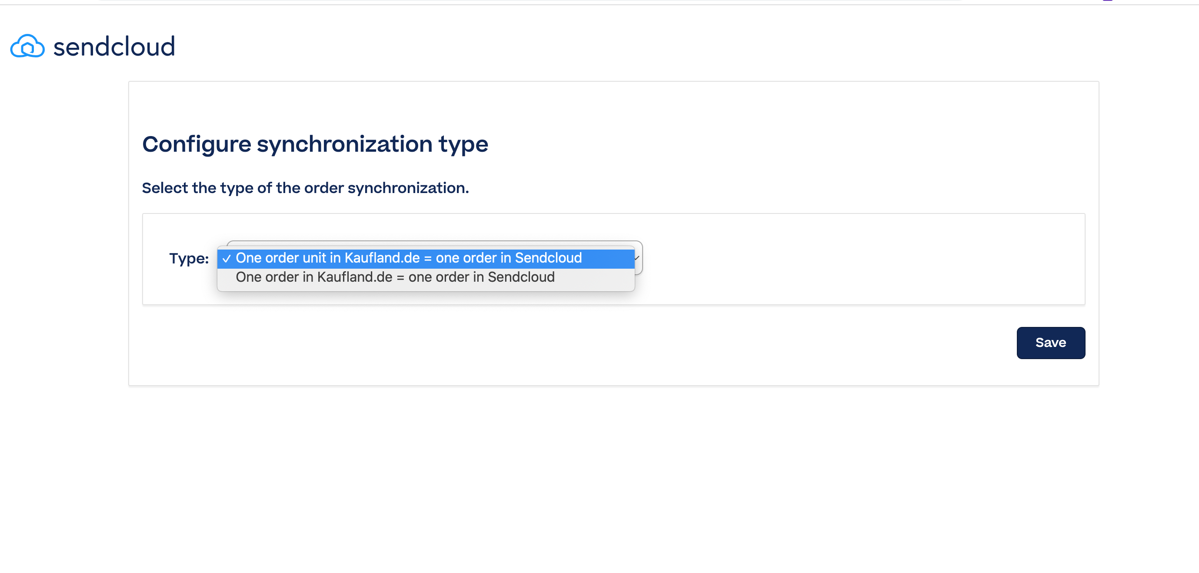The height and width of the screenshot is (573, 1199).
Task: Click the word "synchronization" in the main heading
Action: [x=345, y=144]
